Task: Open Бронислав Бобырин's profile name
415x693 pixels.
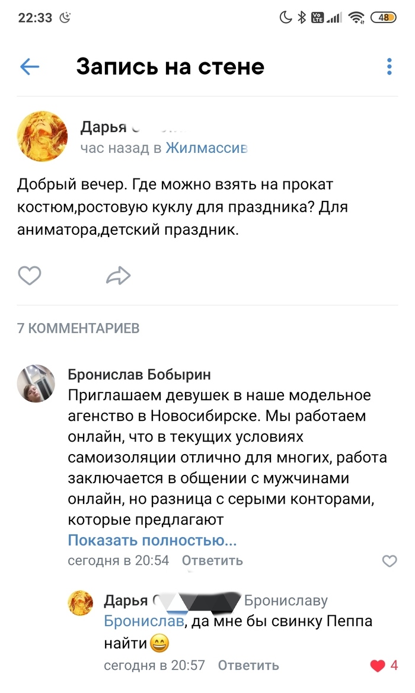Action: pos(139,375)
